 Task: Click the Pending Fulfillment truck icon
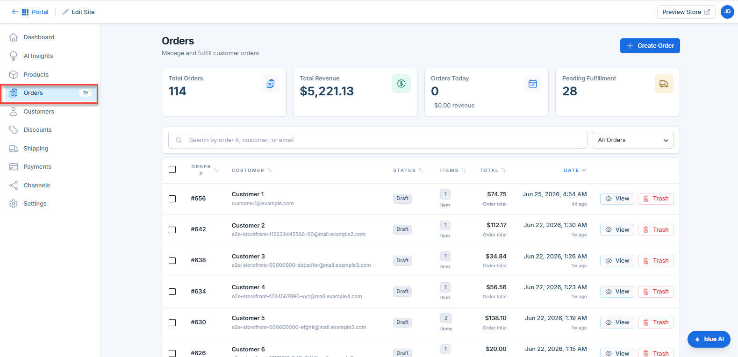[664, 84]
